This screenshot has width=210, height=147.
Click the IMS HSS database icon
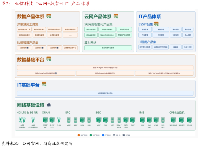(x=163, y=120)
